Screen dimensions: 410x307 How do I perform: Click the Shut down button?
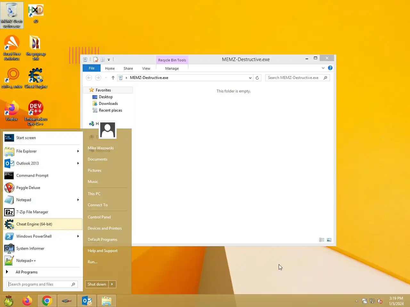97,284
